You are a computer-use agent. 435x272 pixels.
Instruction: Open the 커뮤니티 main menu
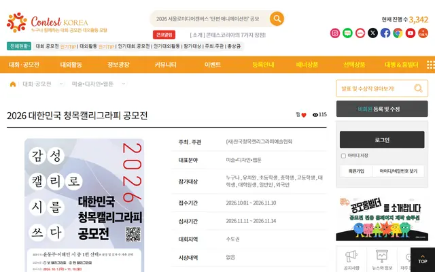[x=166, y=65]
